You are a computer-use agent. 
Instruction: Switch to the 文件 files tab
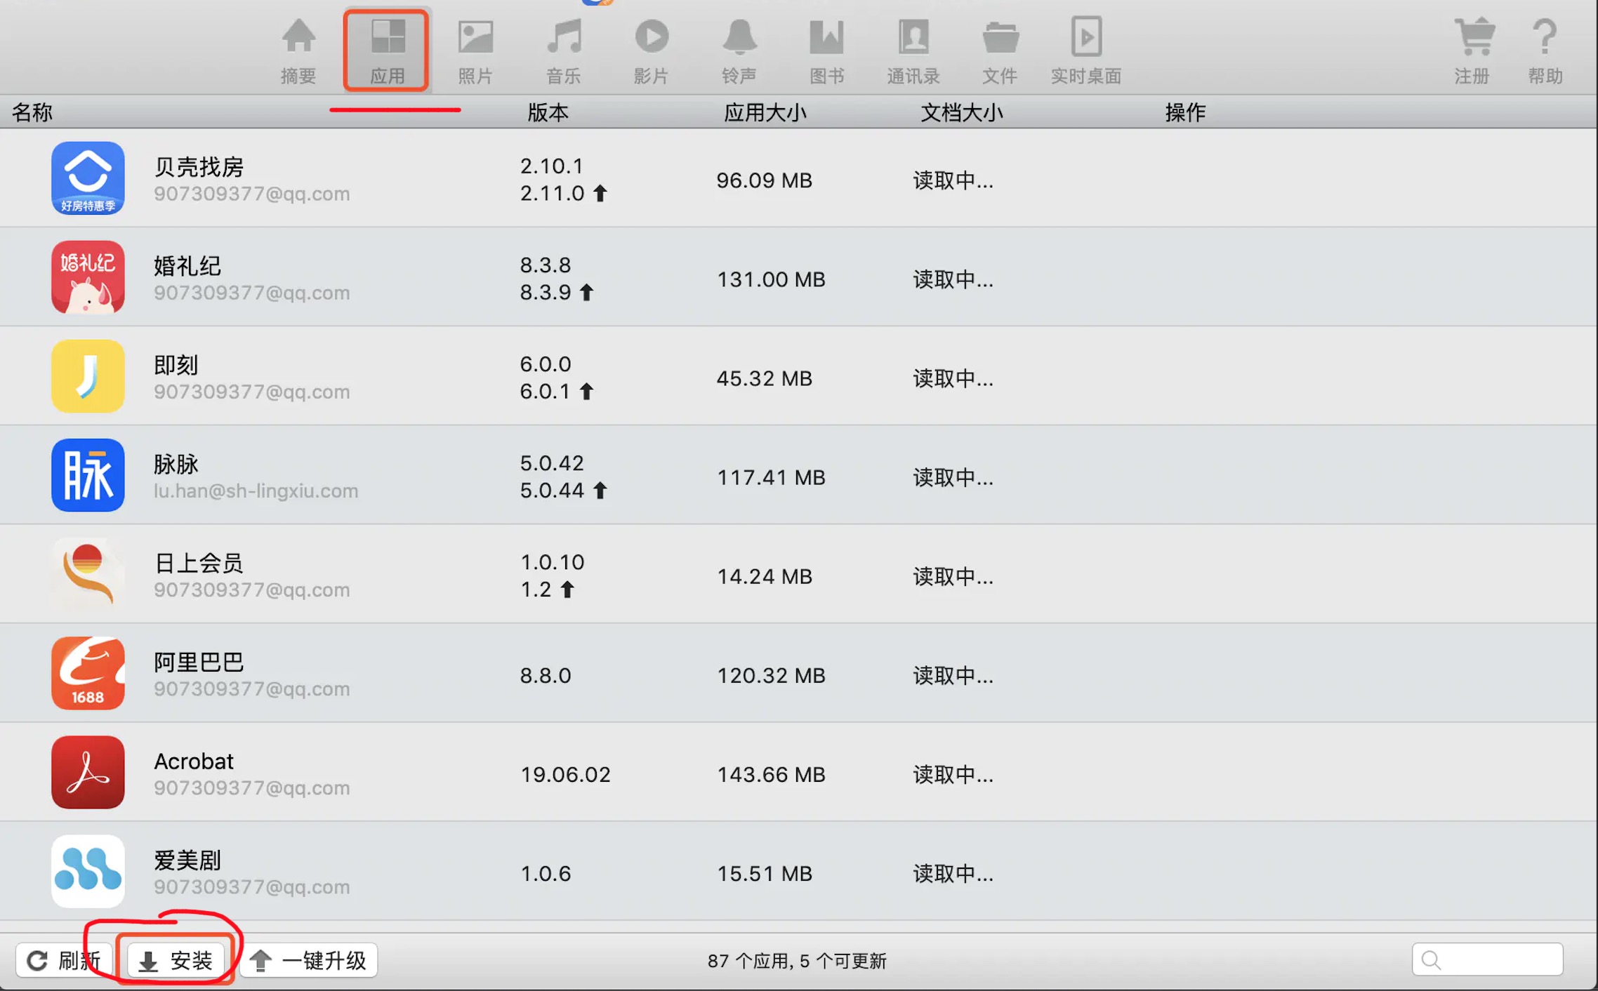click(x=1000, y=51)
